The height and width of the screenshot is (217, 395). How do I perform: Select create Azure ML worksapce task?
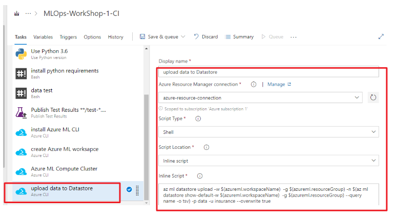pos(78,152)
